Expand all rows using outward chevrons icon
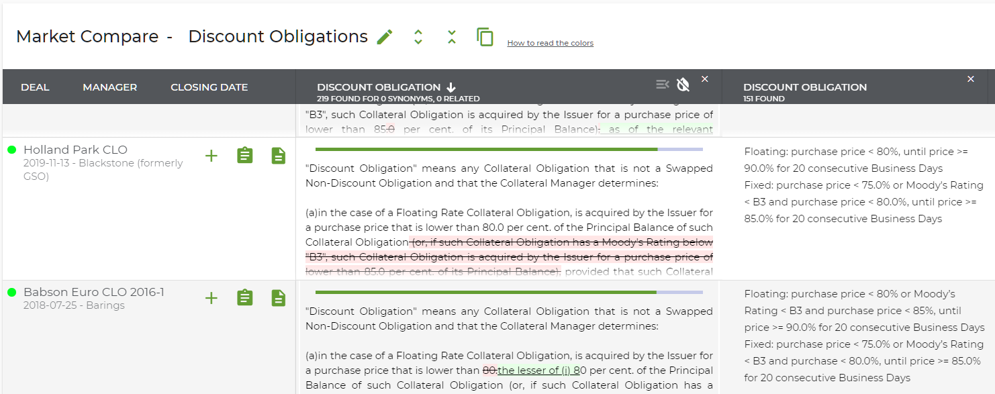995x394 pixels. [x=418, y=37]
